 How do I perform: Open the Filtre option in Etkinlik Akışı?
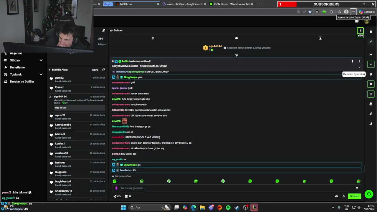pos(95,70)
